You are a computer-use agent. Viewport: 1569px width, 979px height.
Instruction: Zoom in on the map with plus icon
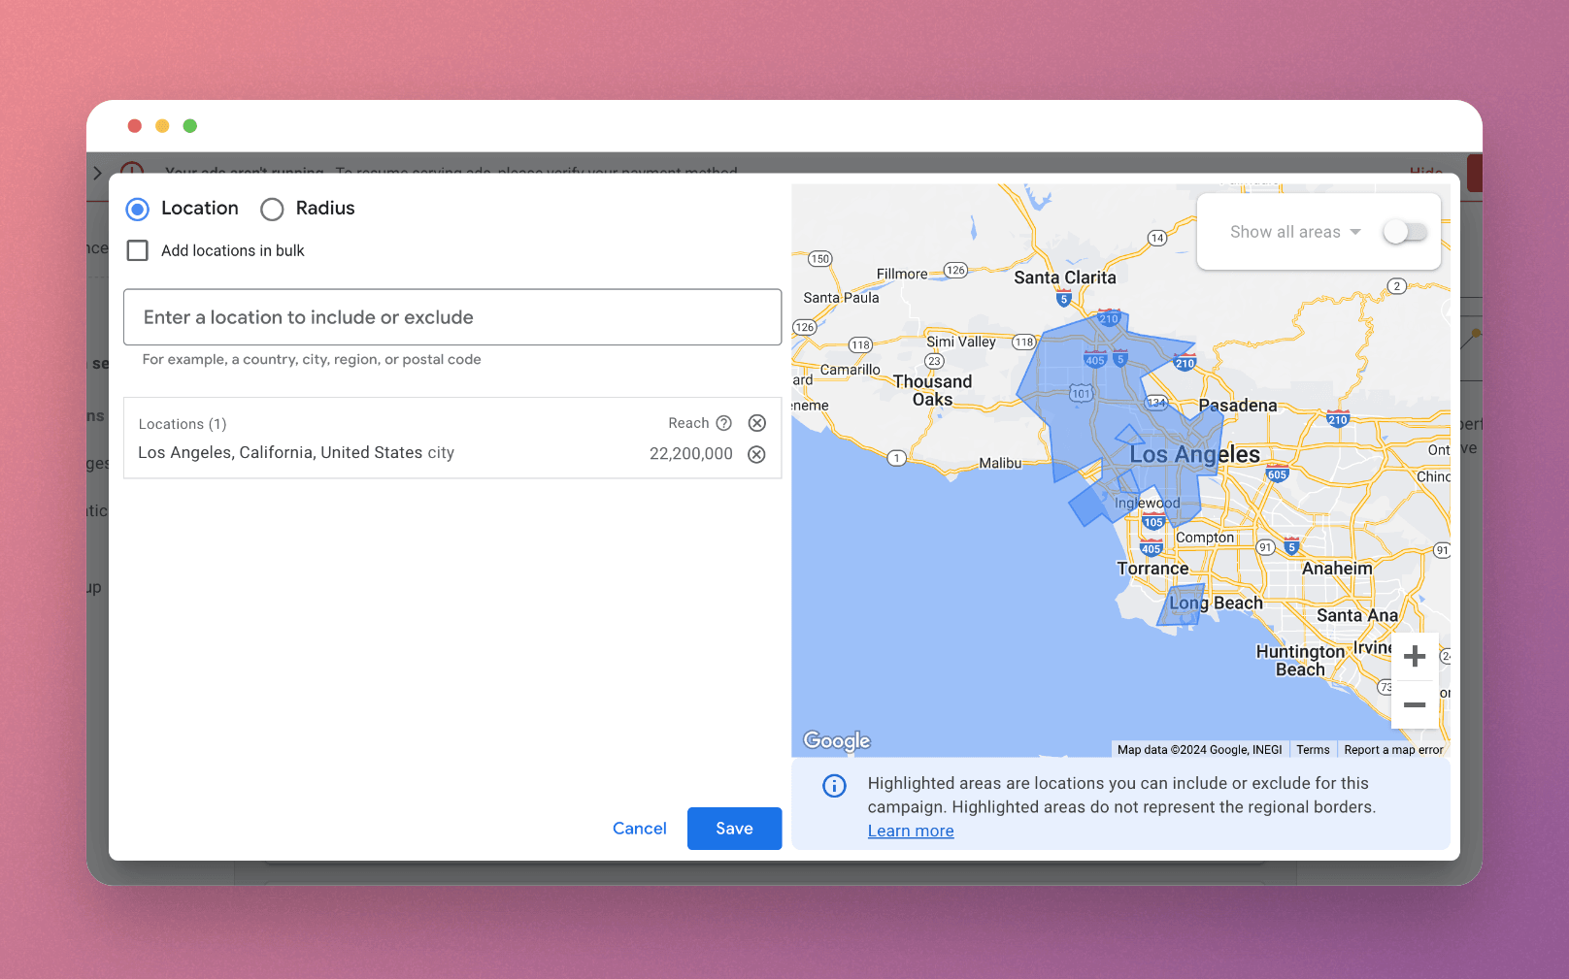tap(1416, 657)
